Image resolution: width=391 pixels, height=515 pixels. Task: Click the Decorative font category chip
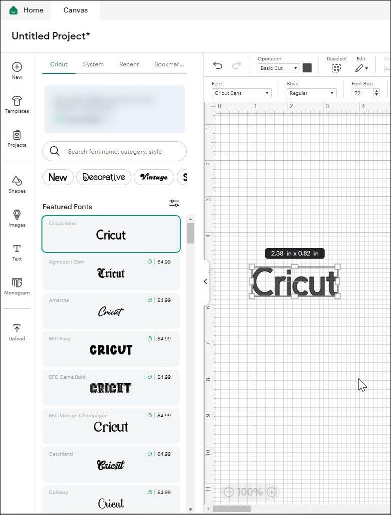(x=104, y=177)
